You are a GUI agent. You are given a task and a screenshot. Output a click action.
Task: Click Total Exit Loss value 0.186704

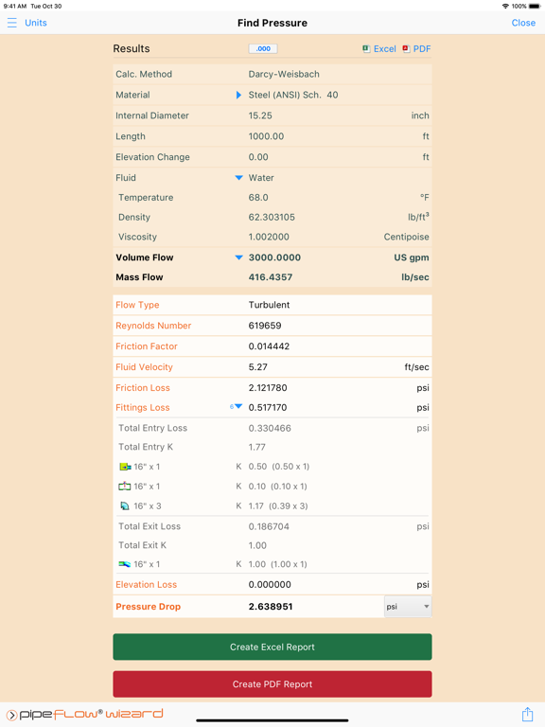pos(269,526)
